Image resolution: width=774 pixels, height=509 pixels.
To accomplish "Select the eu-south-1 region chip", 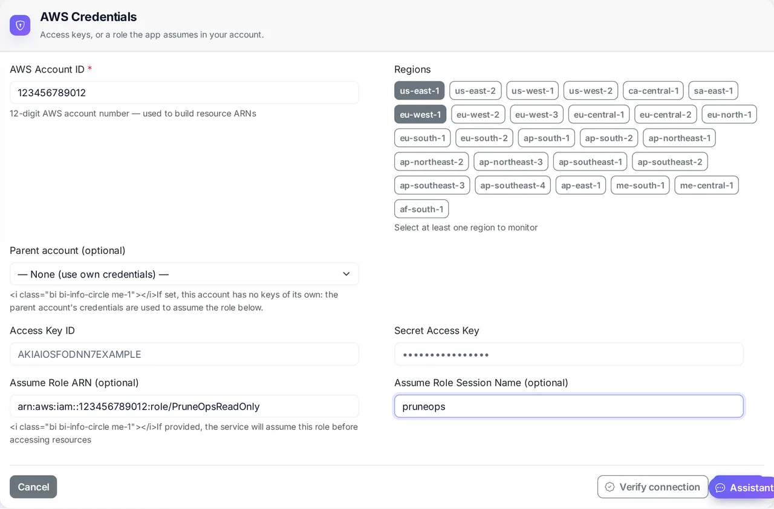I will click(x=422, y=138).
